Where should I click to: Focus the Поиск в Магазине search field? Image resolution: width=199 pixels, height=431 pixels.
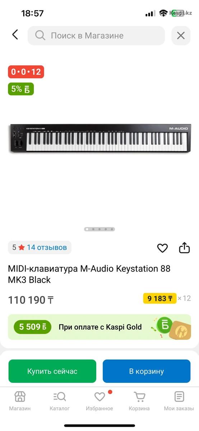click(x=96, y=36)
